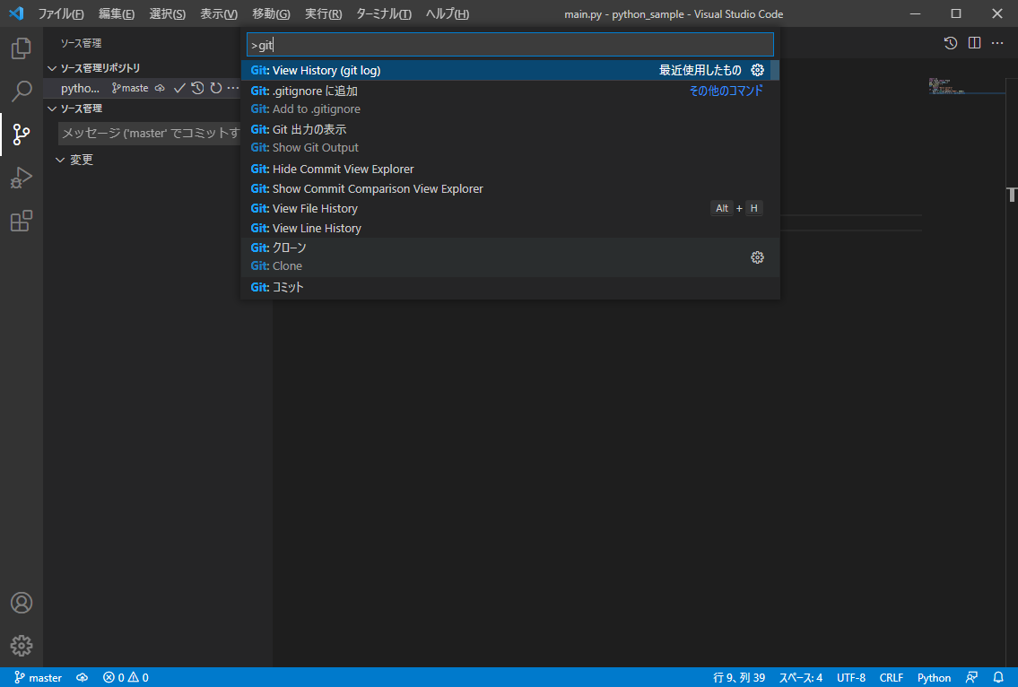Collapse the ソース管理リポジトリ section

tap(52, 68)
